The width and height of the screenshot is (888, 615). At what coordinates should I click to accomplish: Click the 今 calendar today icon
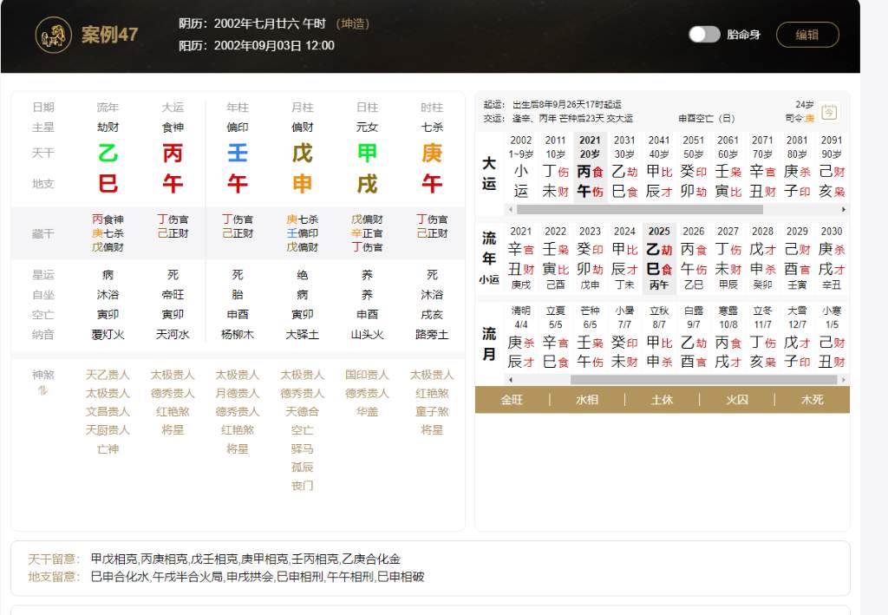(x=829, y=112)
